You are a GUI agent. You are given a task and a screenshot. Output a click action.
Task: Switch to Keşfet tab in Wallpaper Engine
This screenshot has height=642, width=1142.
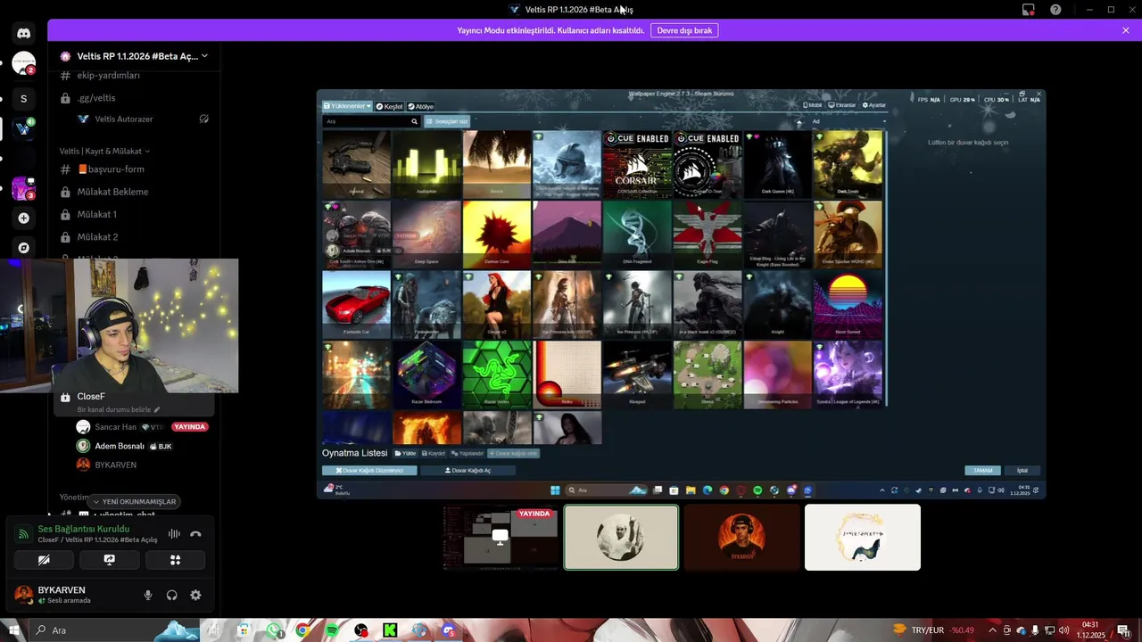[389, 106]
